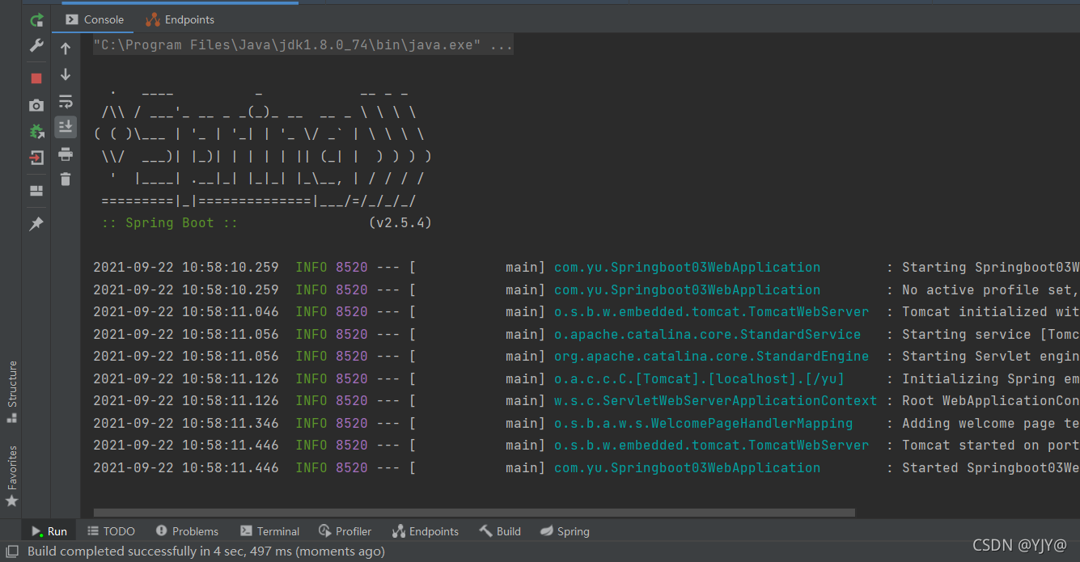The width and height of the screenshot is (1080, 562).
Task: Jump up the stack trace arrow
Action: (66, 49)
